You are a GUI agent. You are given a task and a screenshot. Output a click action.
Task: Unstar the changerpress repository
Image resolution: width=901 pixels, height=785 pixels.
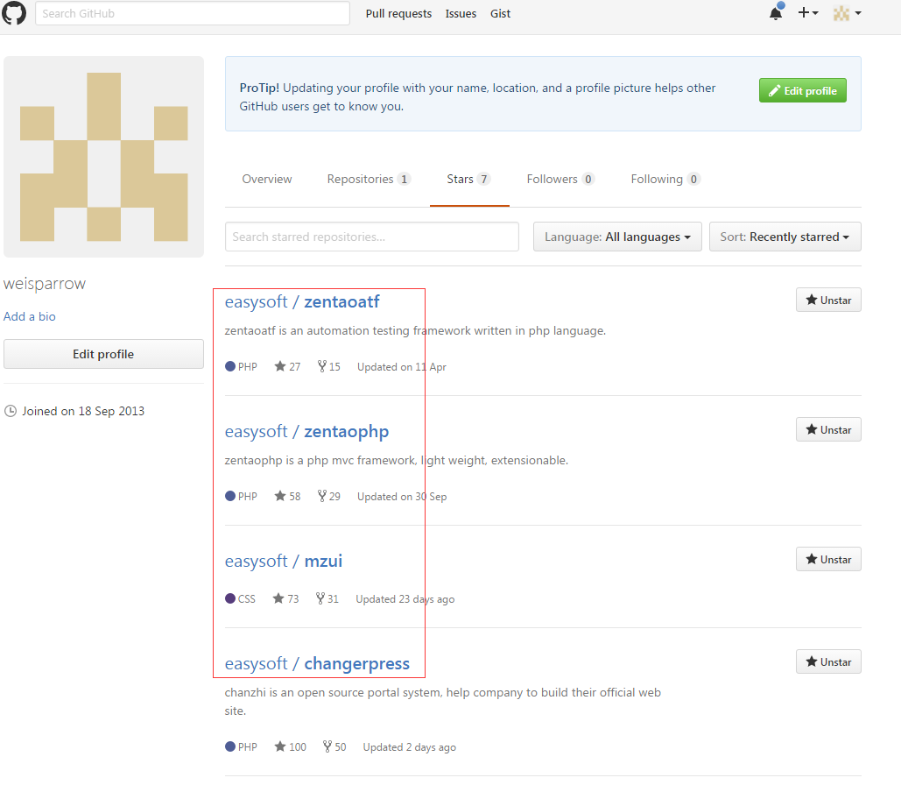828,661
